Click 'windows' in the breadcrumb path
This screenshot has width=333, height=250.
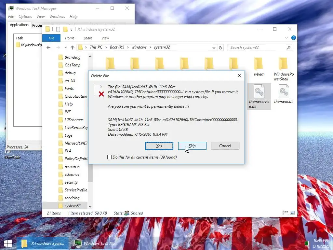[x=139, y=47]
